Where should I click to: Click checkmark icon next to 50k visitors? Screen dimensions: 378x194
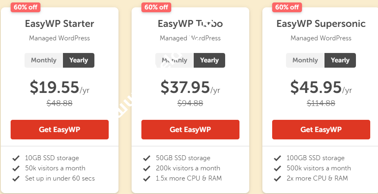[x=16, y=168]
